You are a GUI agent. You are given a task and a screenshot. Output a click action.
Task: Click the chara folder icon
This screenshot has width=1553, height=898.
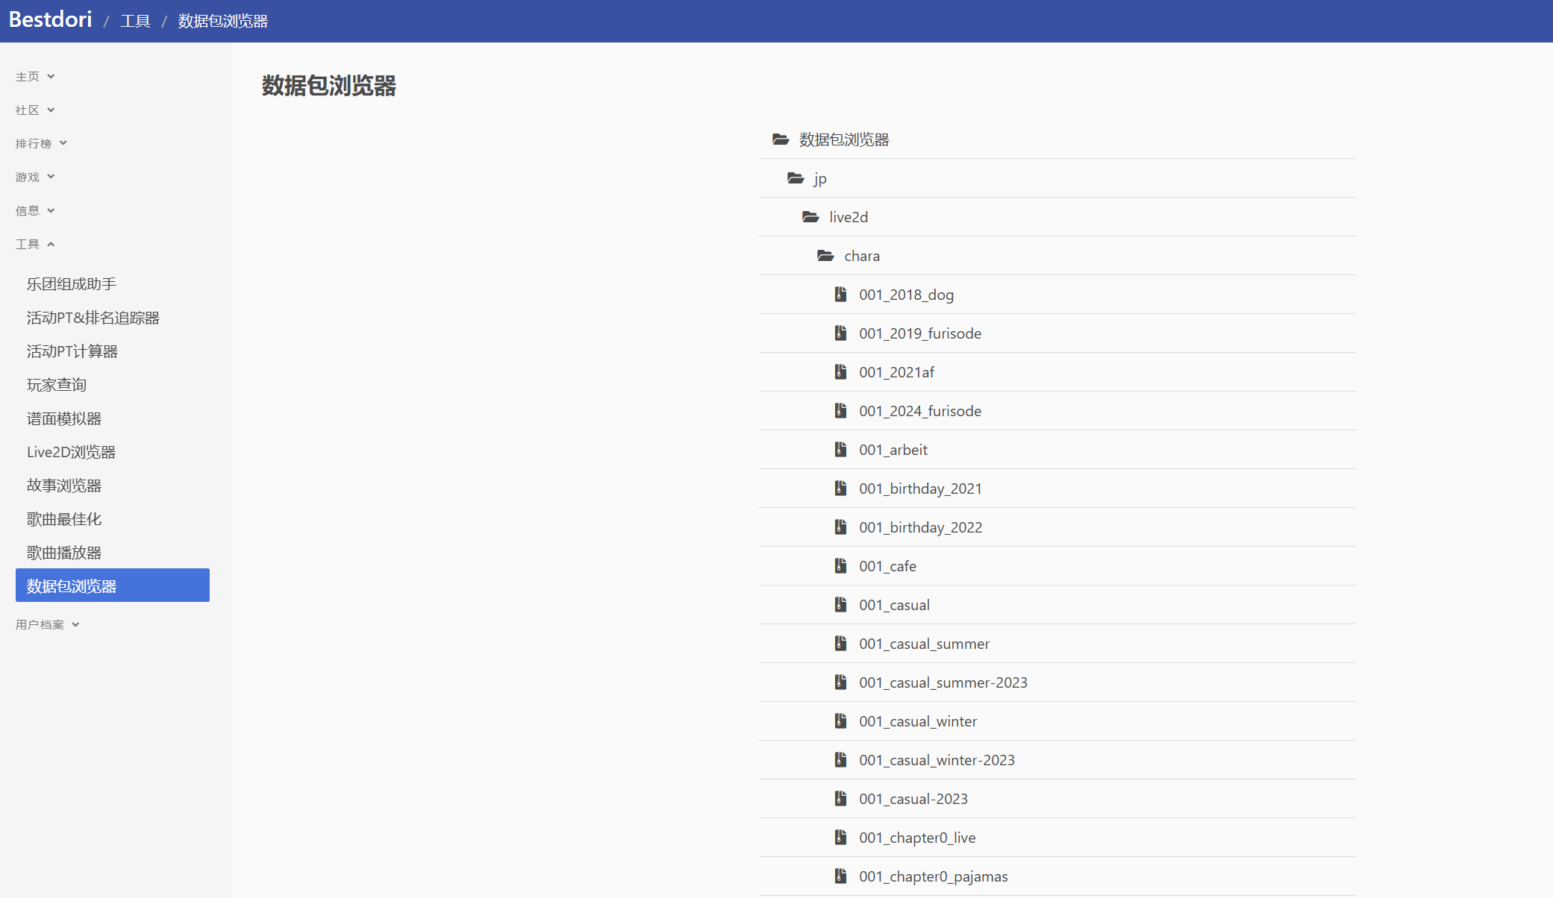coord(825,256)
